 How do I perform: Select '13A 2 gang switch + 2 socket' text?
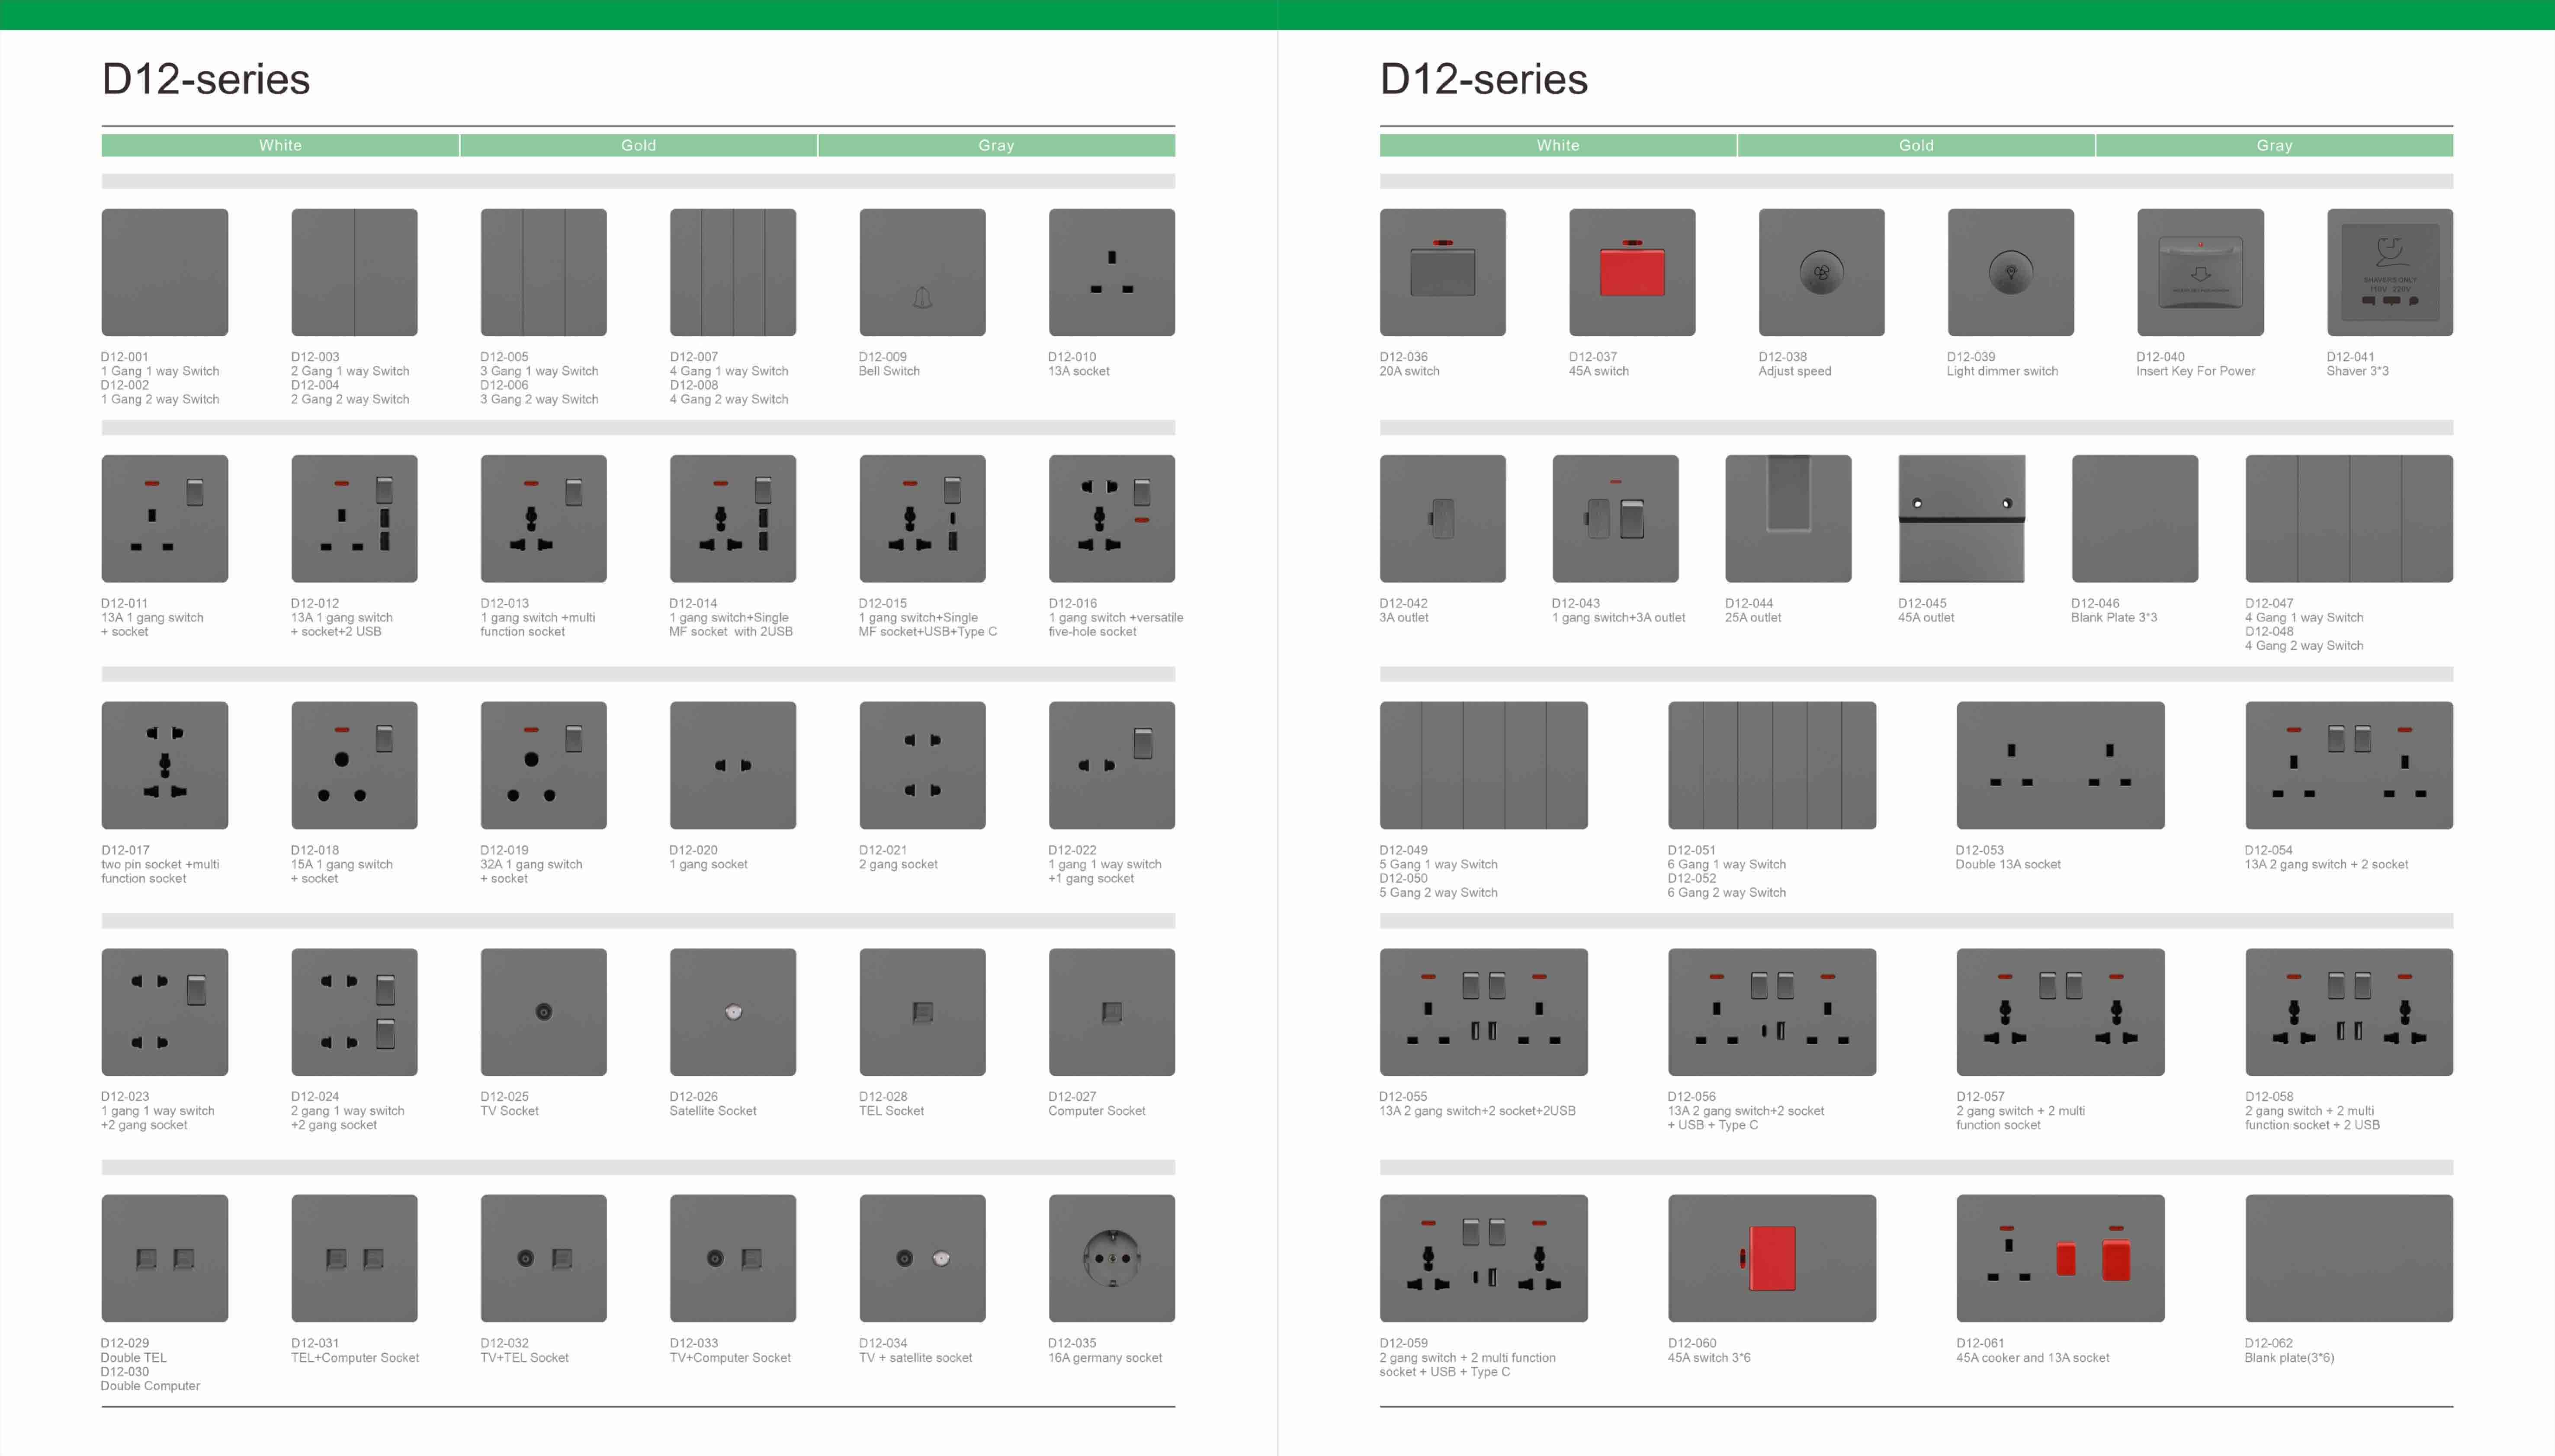[2327, 865]
